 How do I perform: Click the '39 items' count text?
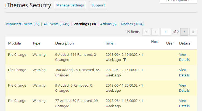click(133, 32)
